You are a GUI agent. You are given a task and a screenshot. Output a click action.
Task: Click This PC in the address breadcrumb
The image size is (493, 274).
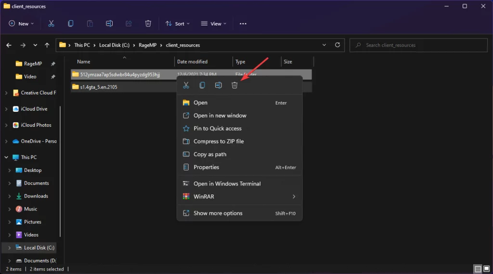[x=82, y=45]
